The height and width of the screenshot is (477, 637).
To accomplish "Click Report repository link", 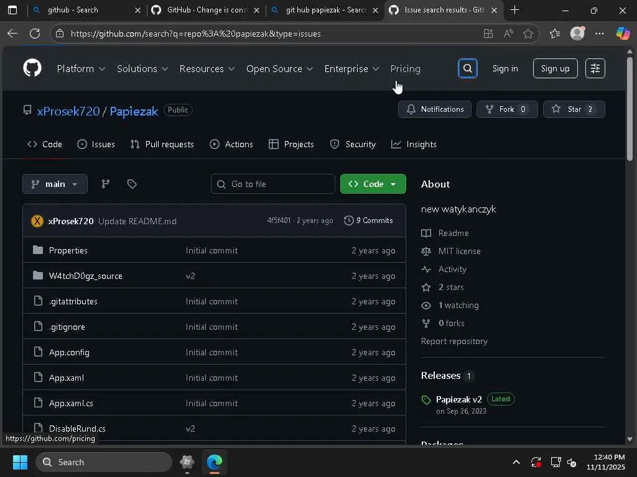I will pyautogui.click(x=454, y=341).
